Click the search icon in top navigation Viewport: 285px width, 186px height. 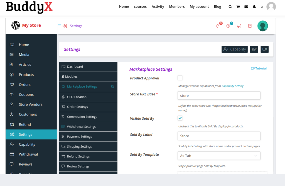coord(230,7)
